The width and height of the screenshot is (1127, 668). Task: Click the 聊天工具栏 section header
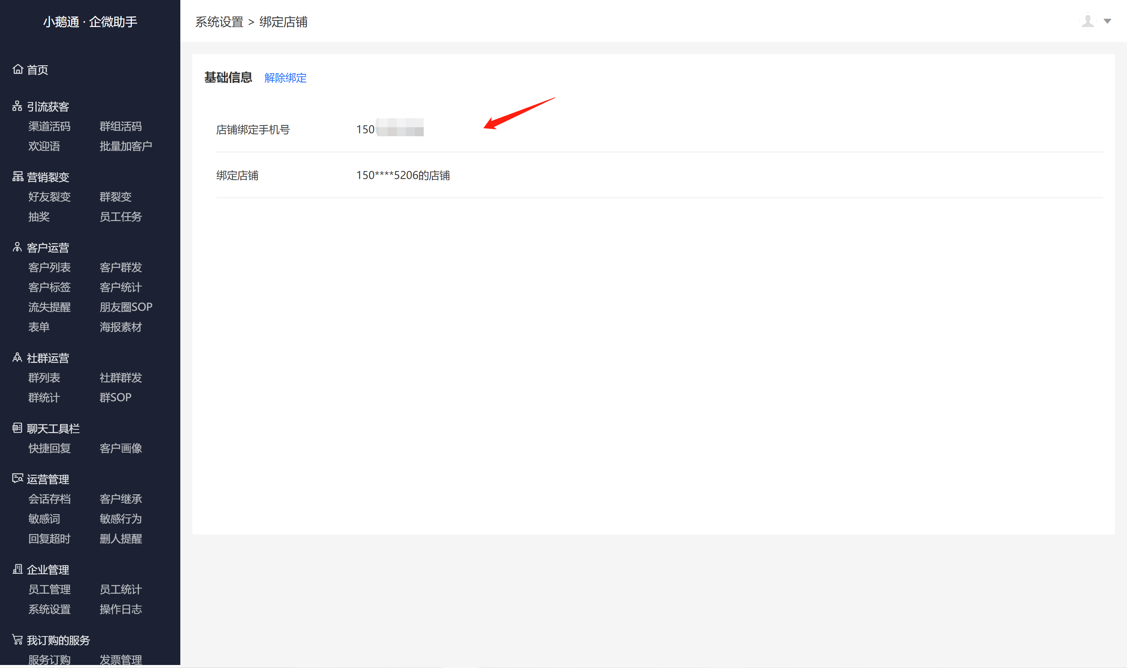pos(53,429)
